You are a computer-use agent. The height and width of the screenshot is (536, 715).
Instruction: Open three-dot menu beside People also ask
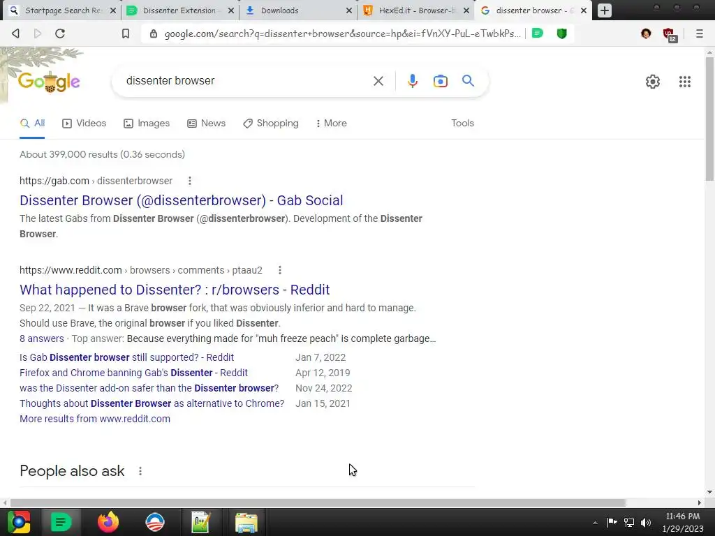[140, 471]
